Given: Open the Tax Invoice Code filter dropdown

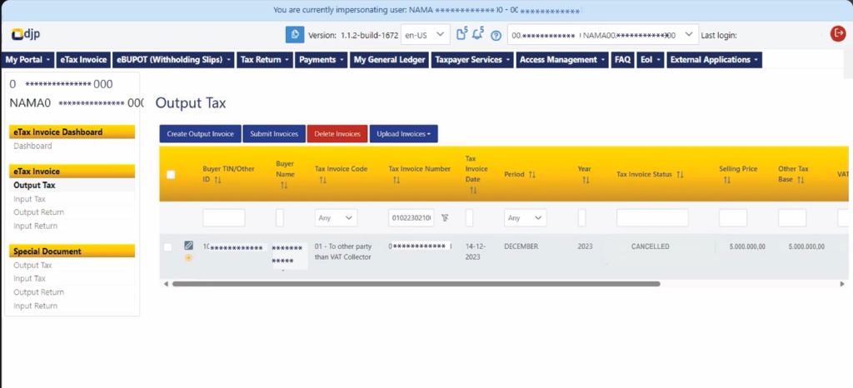Looking at the screenshot, I should (337, 218).
